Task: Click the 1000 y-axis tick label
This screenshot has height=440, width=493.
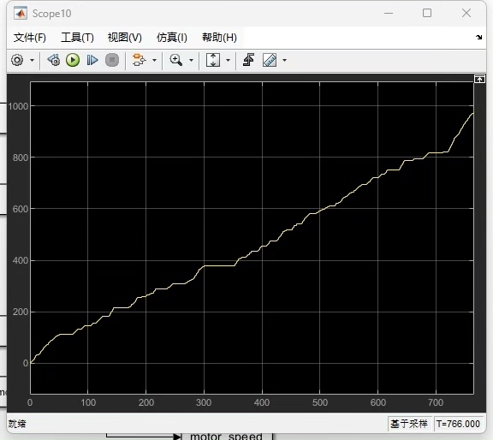Action: [x=18, y=106]
